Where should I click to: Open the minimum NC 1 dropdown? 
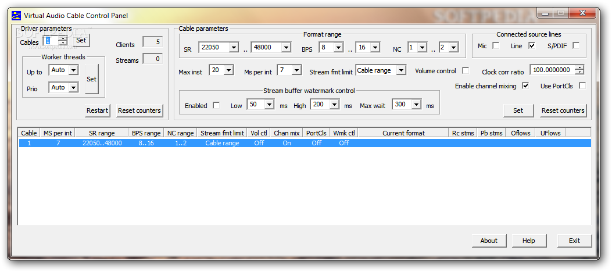click(422, 48)
